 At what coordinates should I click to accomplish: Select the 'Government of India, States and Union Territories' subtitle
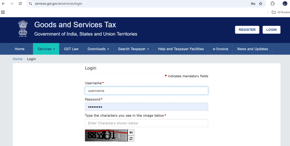[x=86, y=34]
